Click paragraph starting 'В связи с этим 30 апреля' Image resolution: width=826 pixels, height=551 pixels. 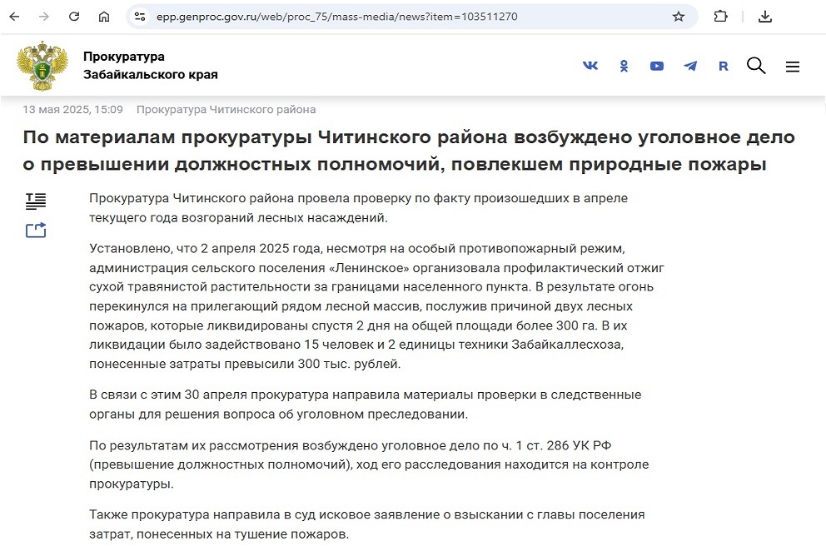(365, 404)
